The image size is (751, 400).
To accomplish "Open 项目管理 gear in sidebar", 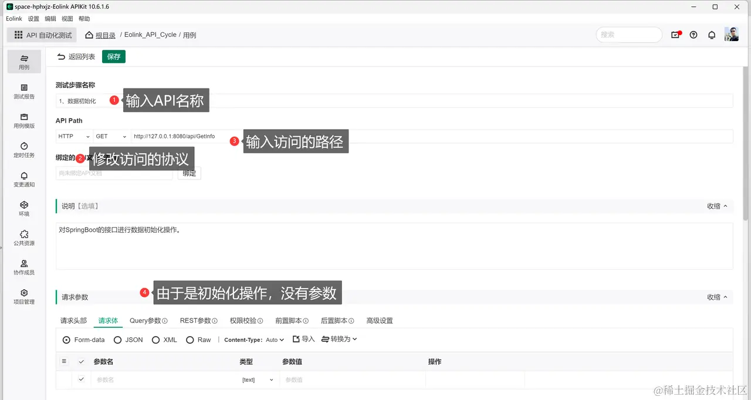I will (24, 296).
